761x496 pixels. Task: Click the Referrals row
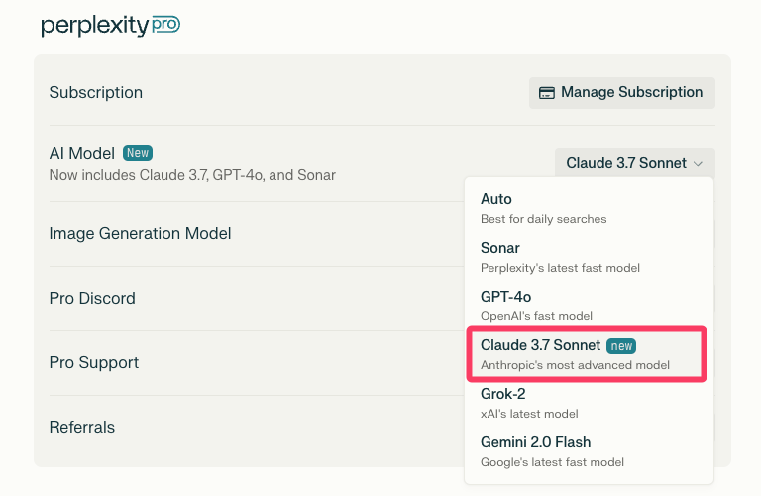(x=82, y=427)
